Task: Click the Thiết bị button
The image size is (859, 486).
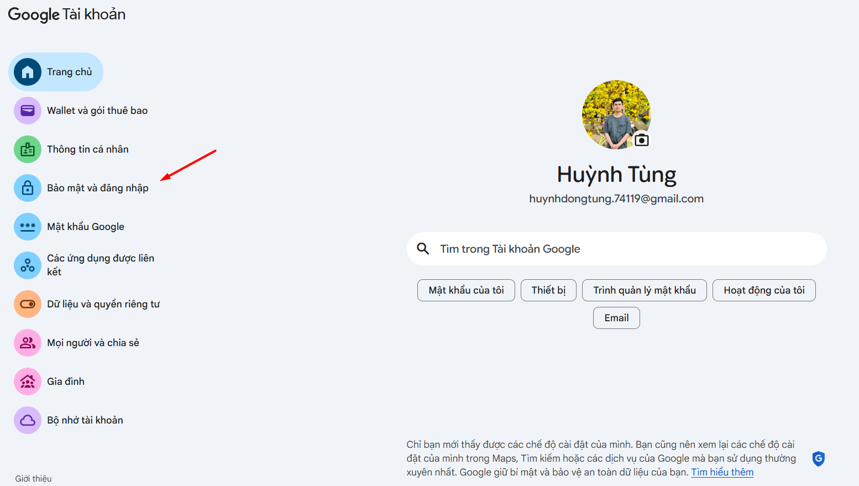Action: (548, 290)
